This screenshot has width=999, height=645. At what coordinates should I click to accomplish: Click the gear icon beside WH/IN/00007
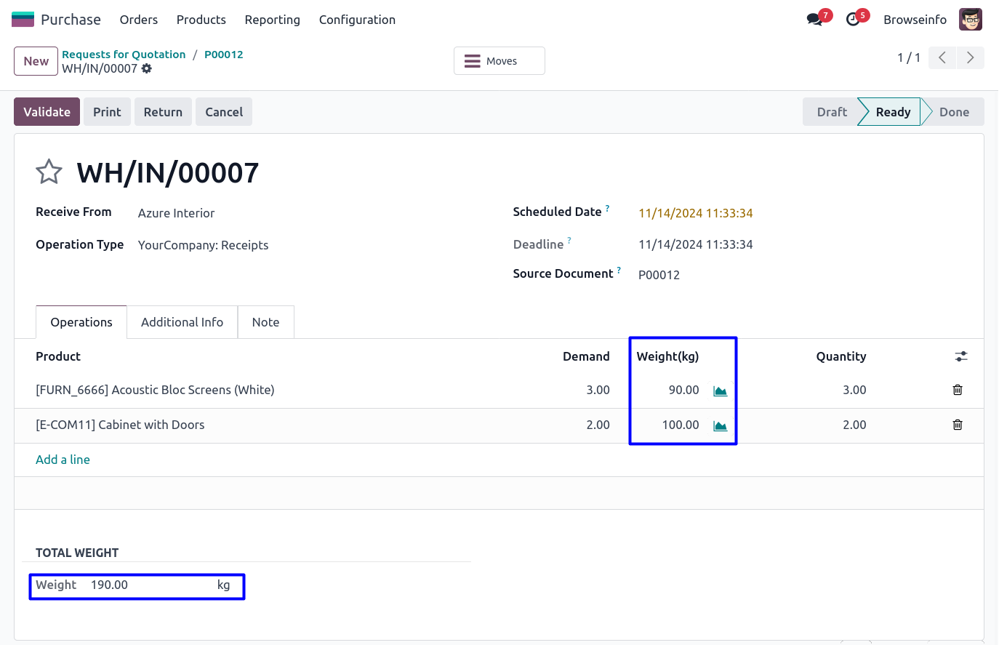pyautogui.click(x=147, y=68)
